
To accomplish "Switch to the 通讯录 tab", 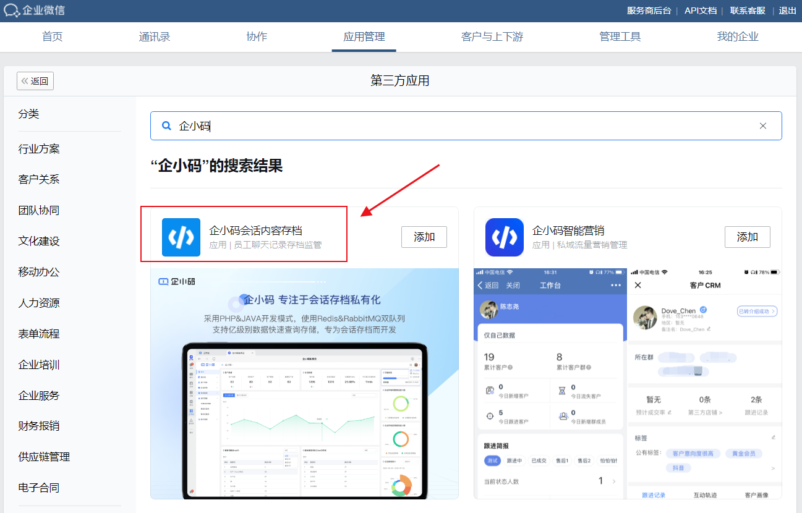I will tap(155, 36).
